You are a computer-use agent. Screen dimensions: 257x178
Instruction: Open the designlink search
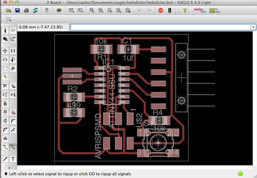(x=199, y=11)
